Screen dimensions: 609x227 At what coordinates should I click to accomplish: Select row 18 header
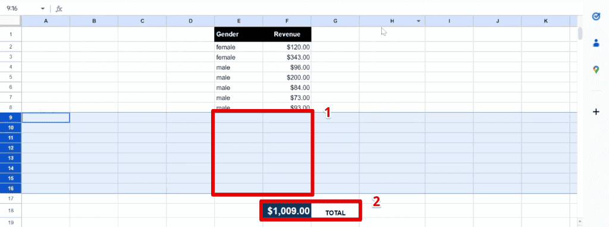(11, 210)
